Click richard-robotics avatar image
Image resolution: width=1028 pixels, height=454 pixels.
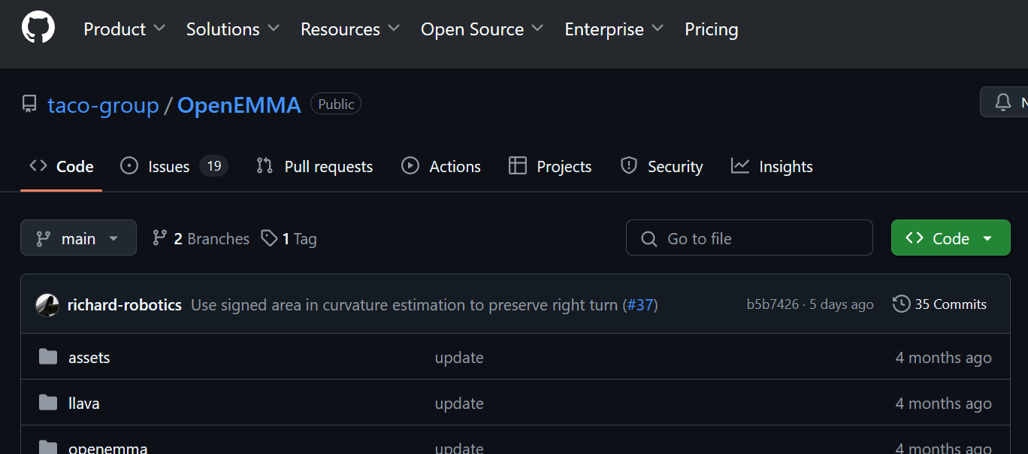coord(47,304)
